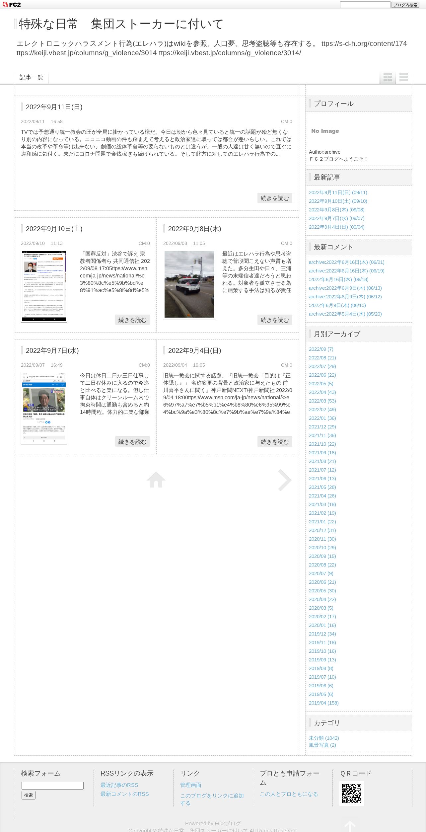426x832 pixels.
Task: Open category 風景写真 (2)
Action: pyautogui.click(x=322, y=745)
